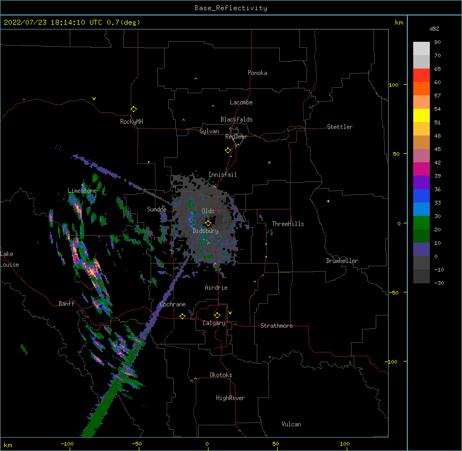
Task: Click the -100 tick label on bottom axis
Action: pos(67,444)
